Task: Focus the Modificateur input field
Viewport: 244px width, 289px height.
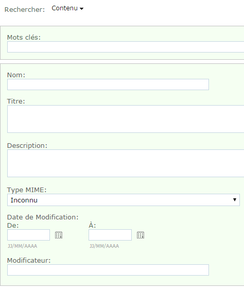Action: [x=108, y=270]
